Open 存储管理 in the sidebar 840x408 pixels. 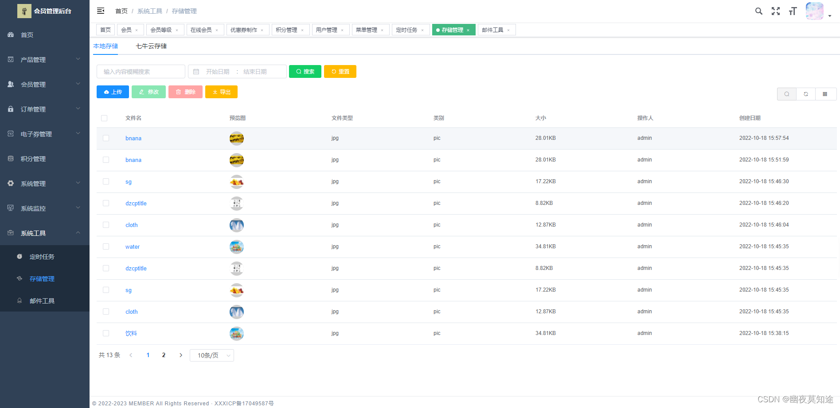click(x=45, y=279)
